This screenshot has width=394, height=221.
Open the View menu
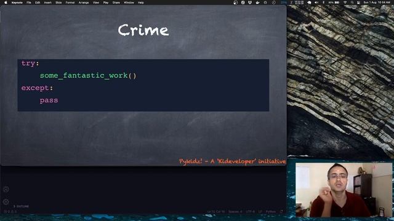96,2
